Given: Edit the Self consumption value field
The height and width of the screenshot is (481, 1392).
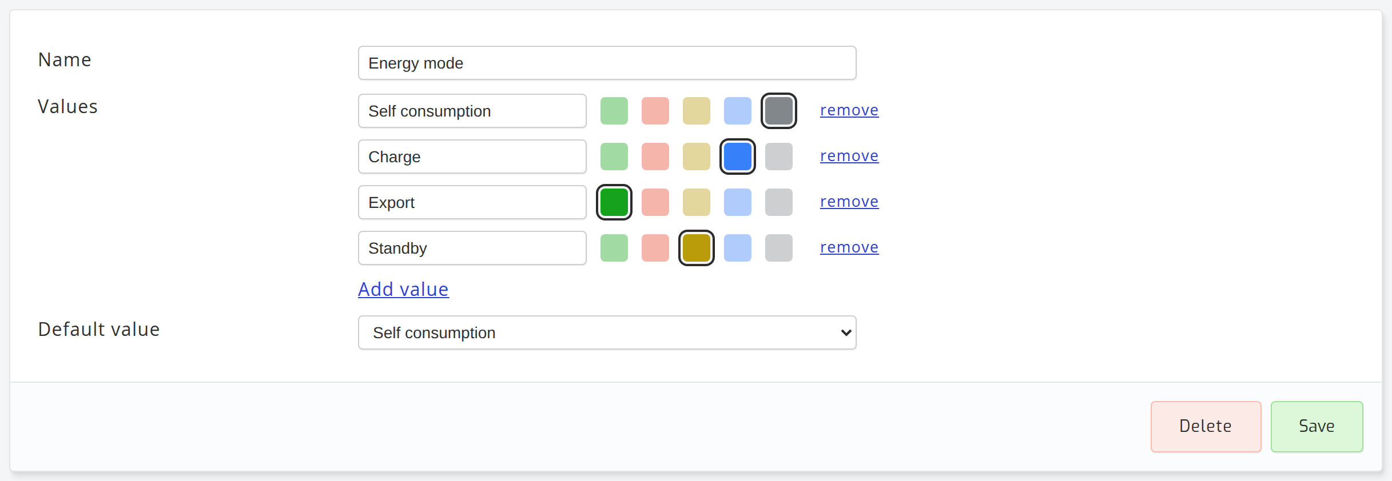Looking at the screenshot, I should point(472,111).
